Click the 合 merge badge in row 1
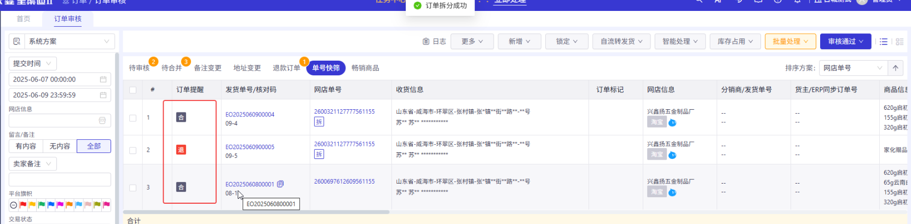This screenshot has height=224, width=911. (x=181, y=117)
